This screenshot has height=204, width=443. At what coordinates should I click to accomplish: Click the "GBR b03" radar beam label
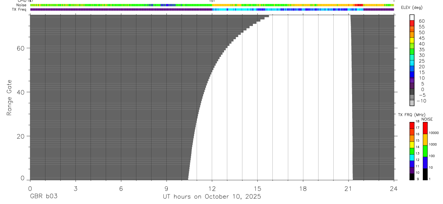44,196
